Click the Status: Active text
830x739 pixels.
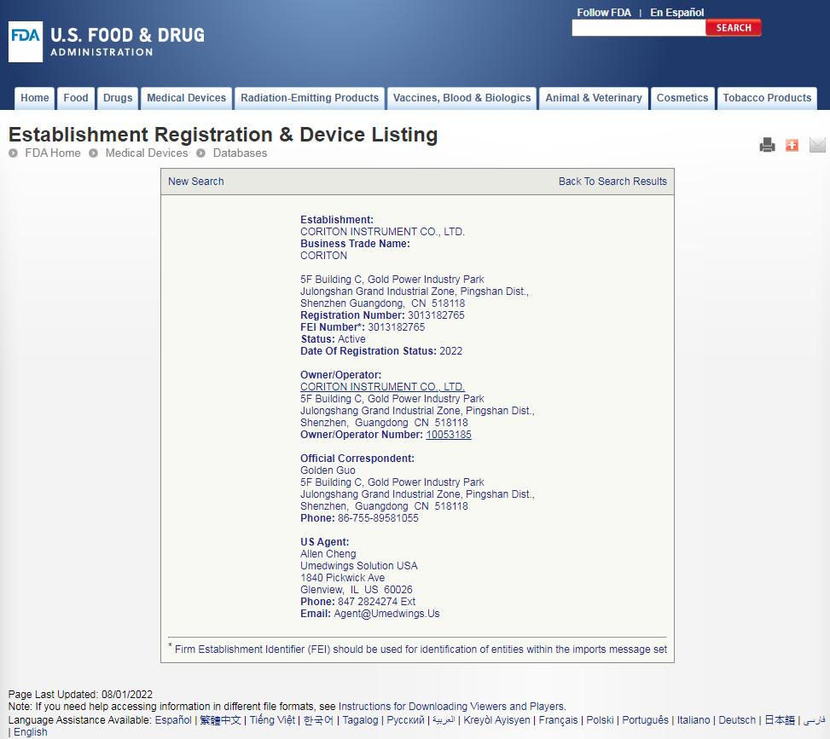[x=333, y=339]
